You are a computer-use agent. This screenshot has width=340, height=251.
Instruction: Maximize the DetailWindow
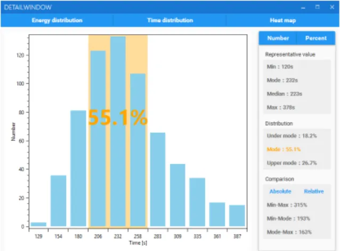click(317, 7)
